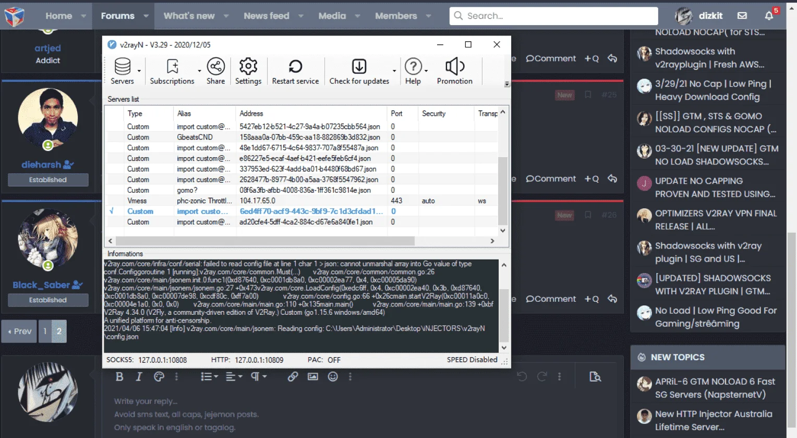Screen dimensions: 797x438
Task: Toggle italic in the reply editor
Action: pos(139,377)
